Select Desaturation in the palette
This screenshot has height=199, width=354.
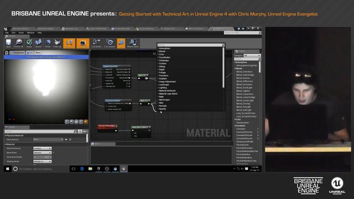[x=242, y=123]
